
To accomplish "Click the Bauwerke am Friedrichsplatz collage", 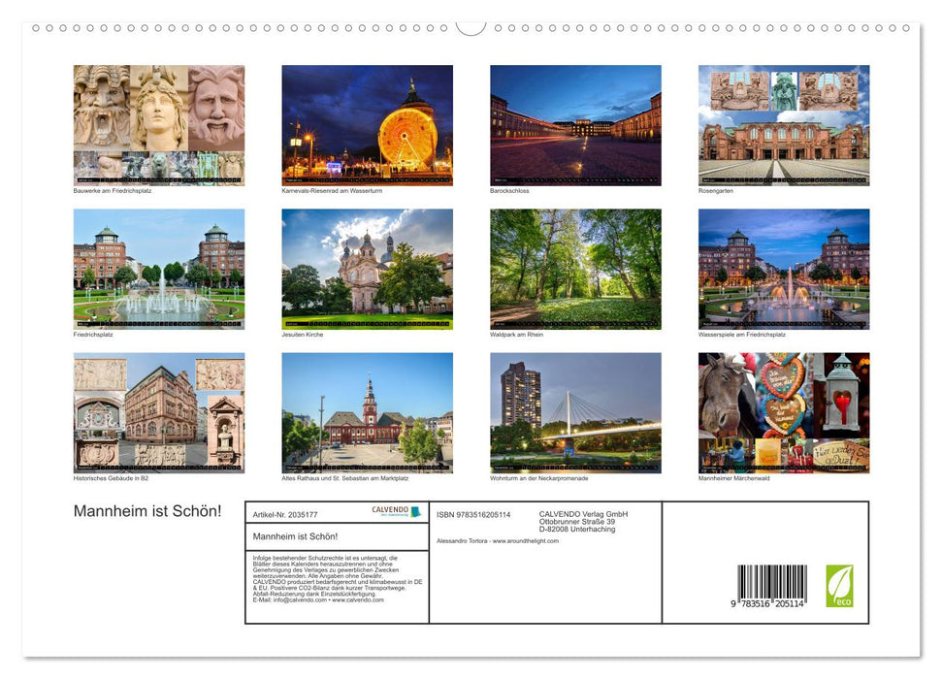I will [159, 125].
